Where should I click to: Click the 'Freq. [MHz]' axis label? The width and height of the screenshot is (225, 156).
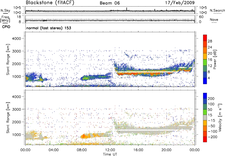[x=5, y=19]
